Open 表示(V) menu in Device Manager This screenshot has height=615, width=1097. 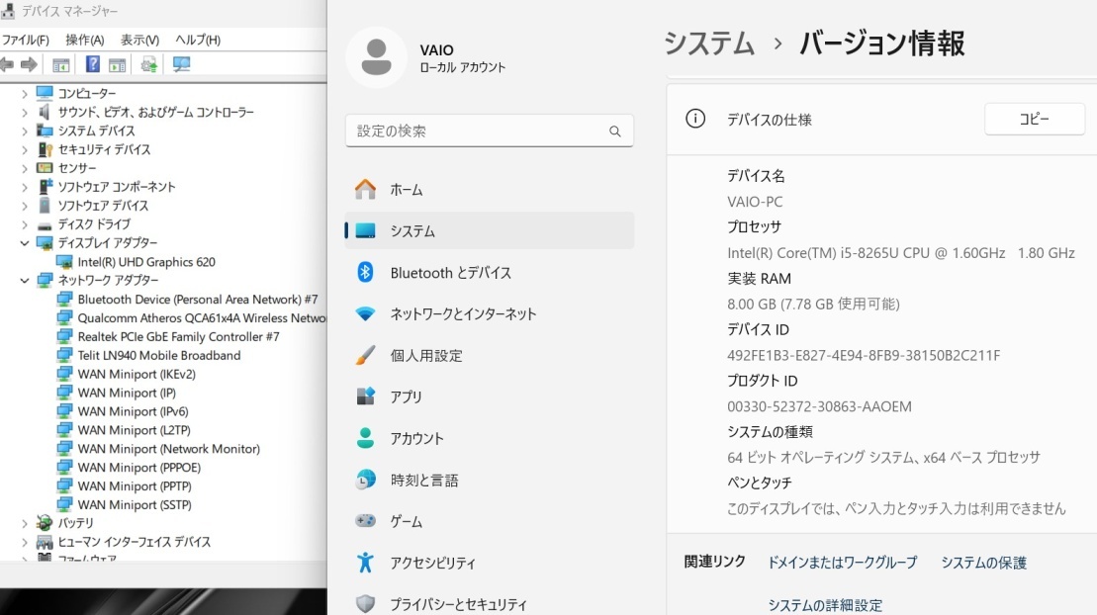139,40
